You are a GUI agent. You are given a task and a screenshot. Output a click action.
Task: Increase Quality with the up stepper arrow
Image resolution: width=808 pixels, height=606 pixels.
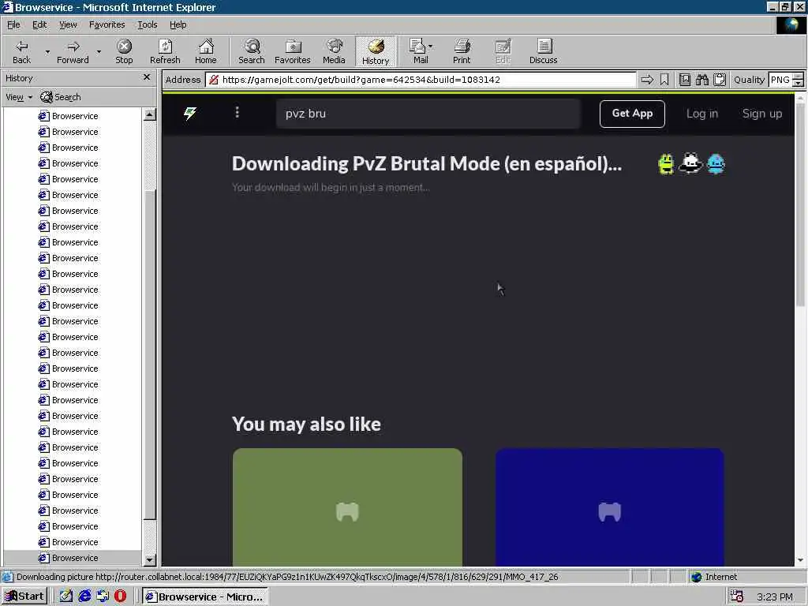click(799, 77)
